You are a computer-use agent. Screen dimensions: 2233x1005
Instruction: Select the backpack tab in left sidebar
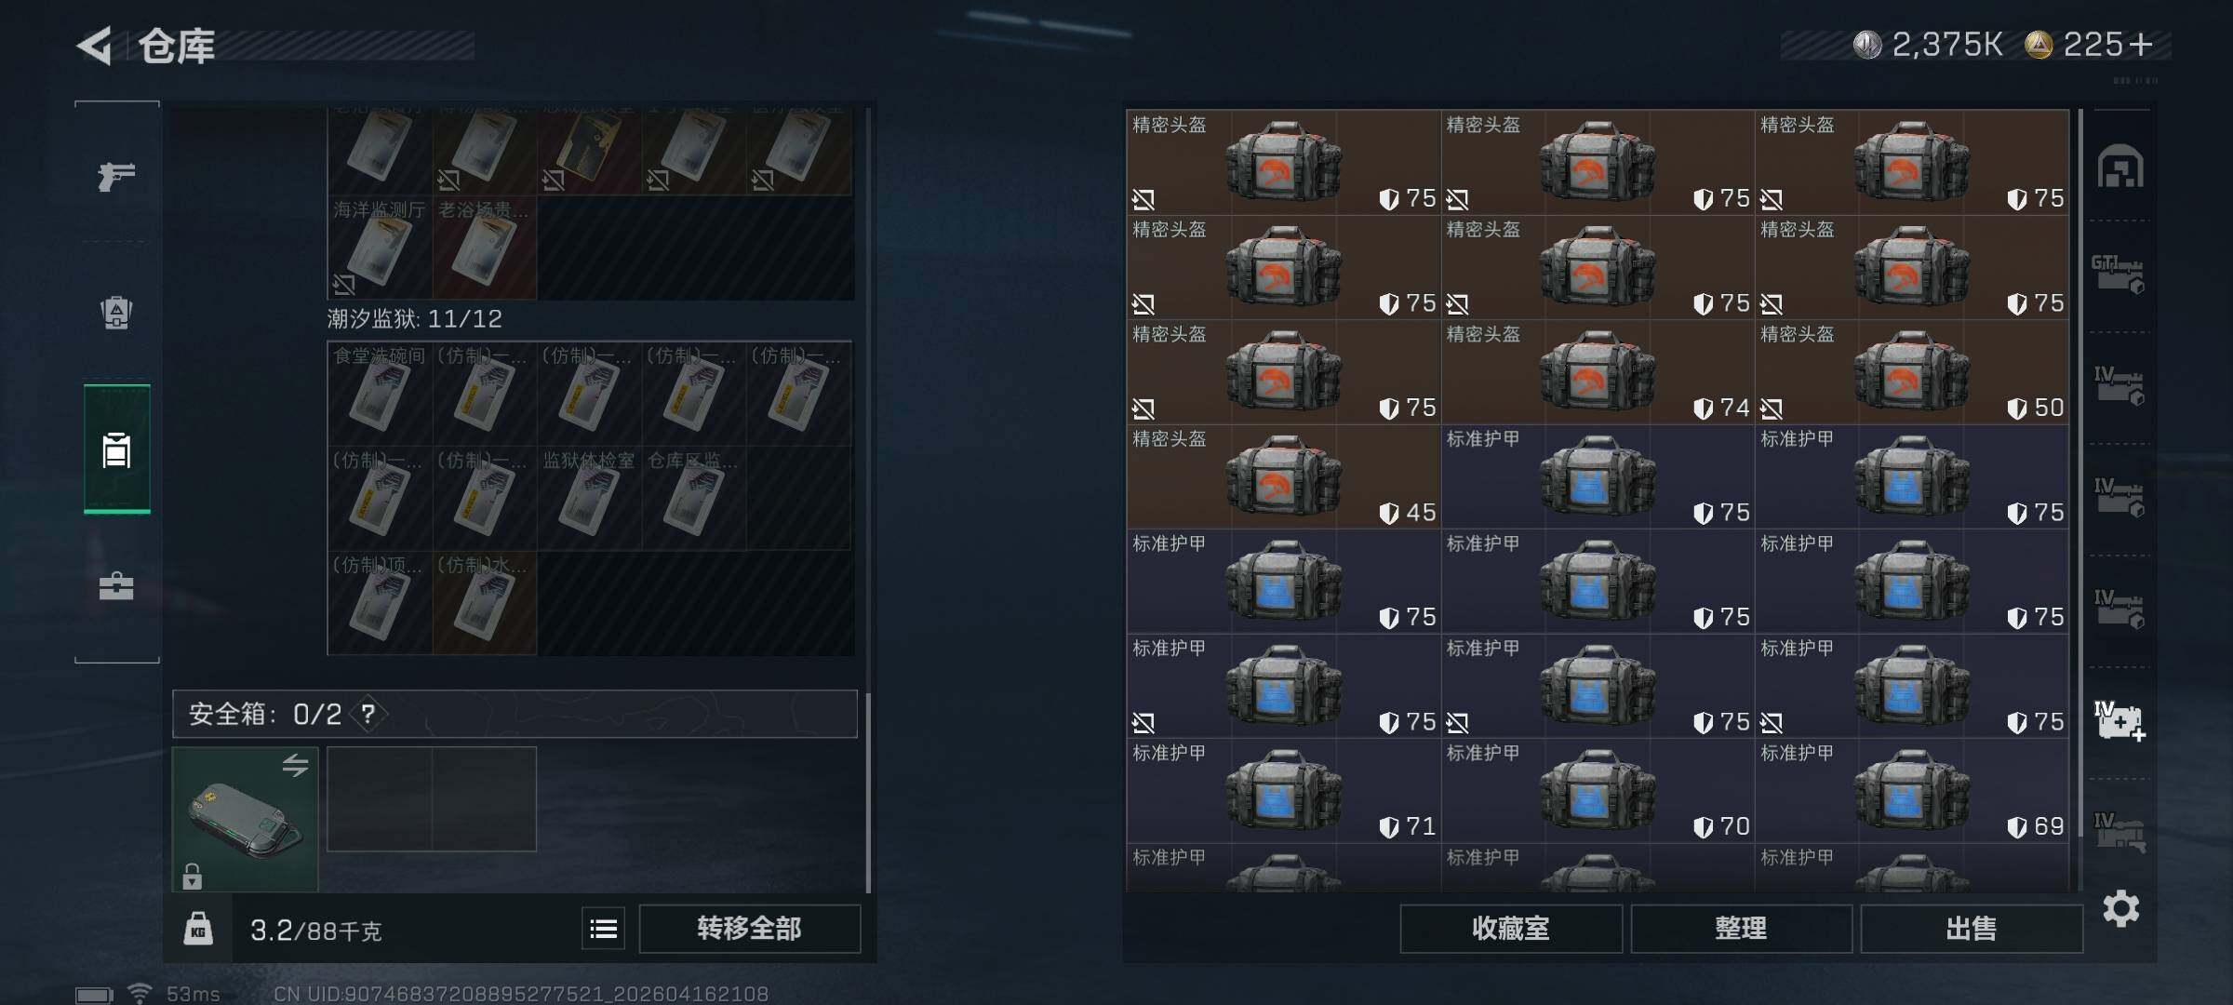click(116, 312)
